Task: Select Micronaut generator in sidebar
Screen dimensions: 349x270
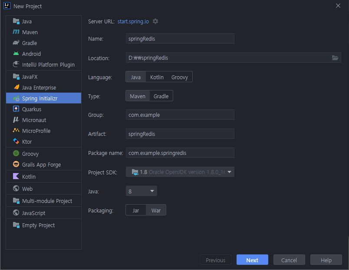Action: (43, 120)
